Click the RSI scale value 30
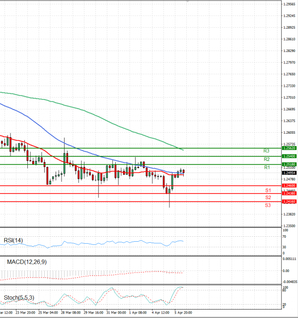 coord(284,247)
